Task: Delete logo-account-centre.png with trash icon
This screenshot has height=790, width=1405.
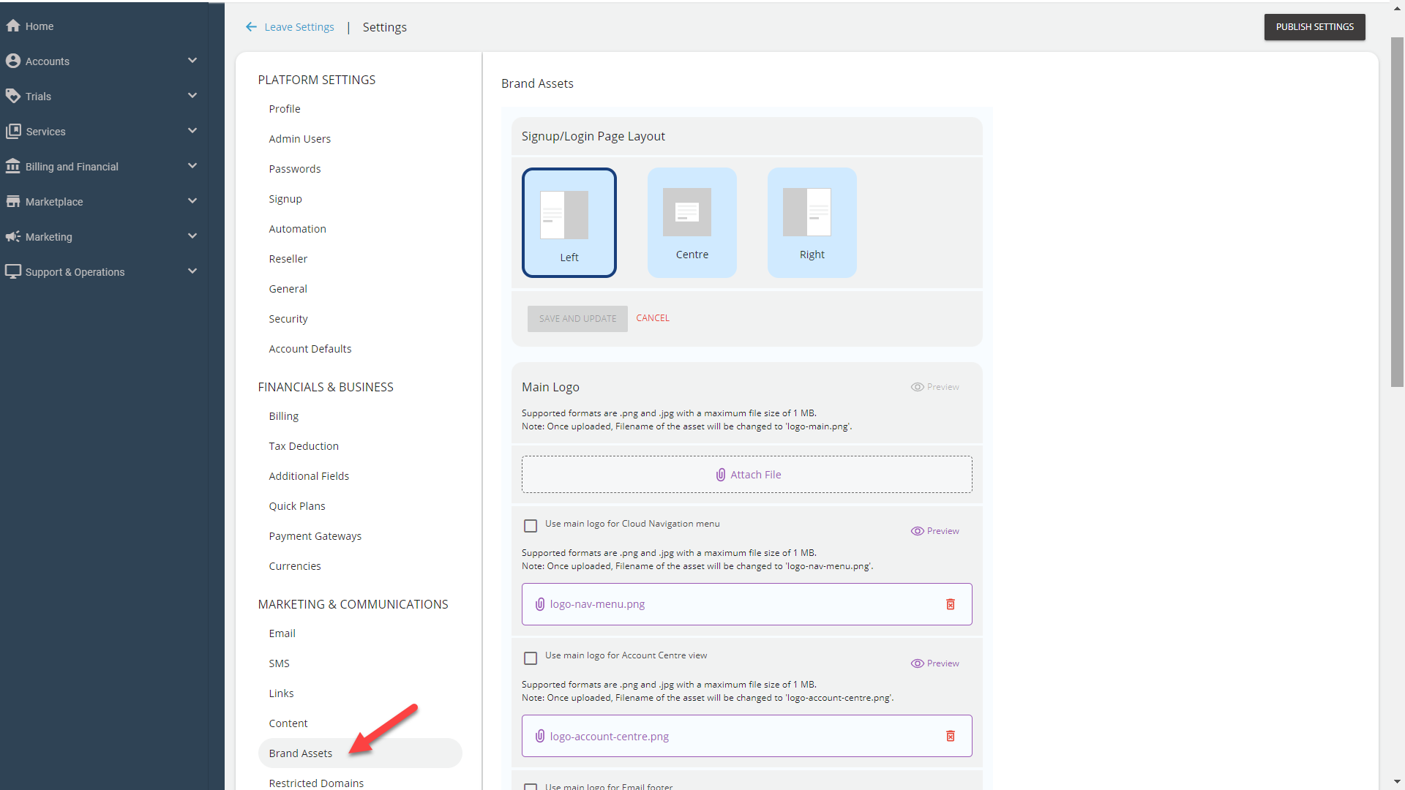Action: 950,736
